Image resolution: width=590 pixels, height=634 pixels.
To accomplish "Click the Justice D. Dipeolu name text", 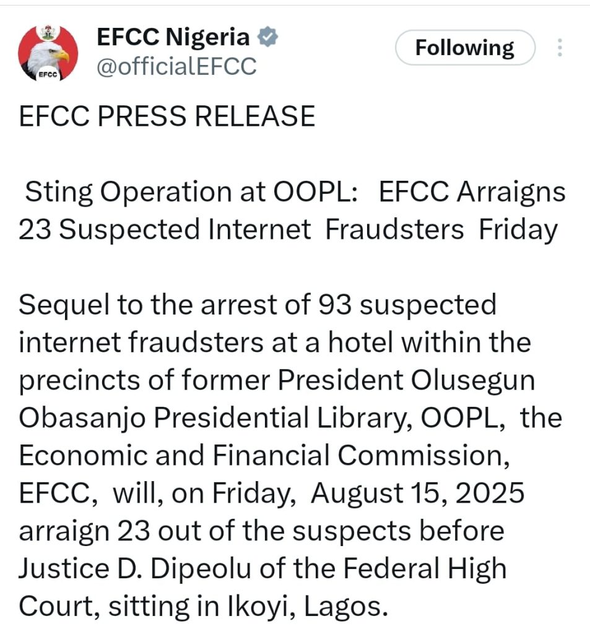I will coord(135,568).
